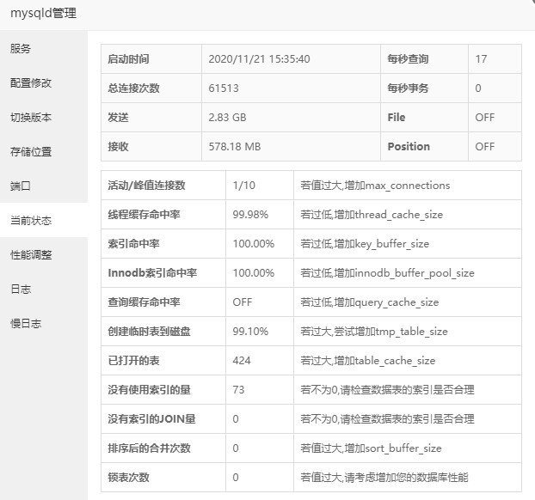This screenshot has width=535, height=500.
Task: Click the start time value 2020/11/21 15:35:40
Action: pos(259,59)
